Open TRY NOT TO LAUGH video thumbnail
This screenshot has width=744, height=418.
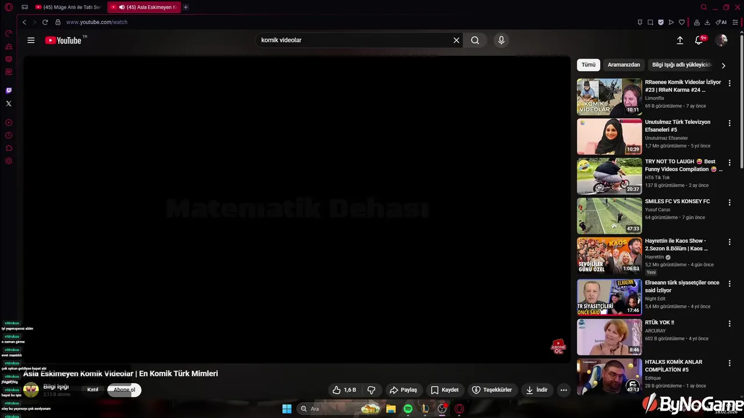(x=609, y=176)
